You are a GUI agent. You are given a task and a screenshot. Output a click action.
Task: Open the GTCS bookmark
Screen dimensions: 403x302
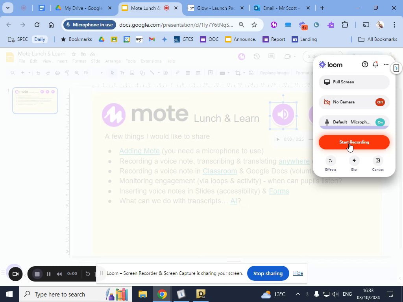184,39
